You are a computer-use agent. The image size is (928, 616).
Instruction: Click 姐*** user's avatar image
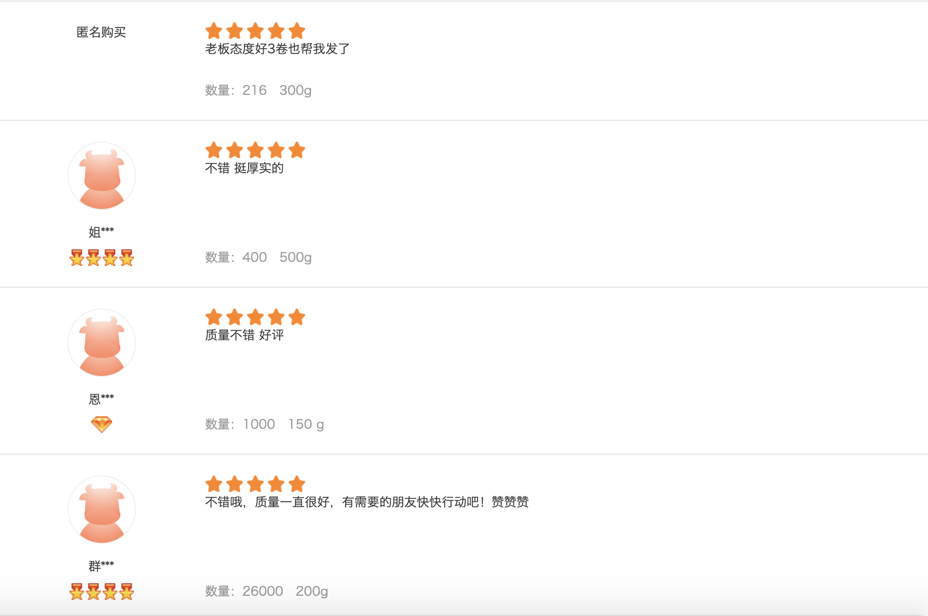[102, 176]
